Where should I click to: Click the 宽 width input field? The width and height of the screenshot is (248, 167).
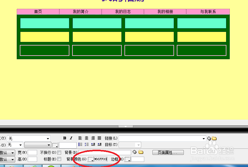coord(33,153)
